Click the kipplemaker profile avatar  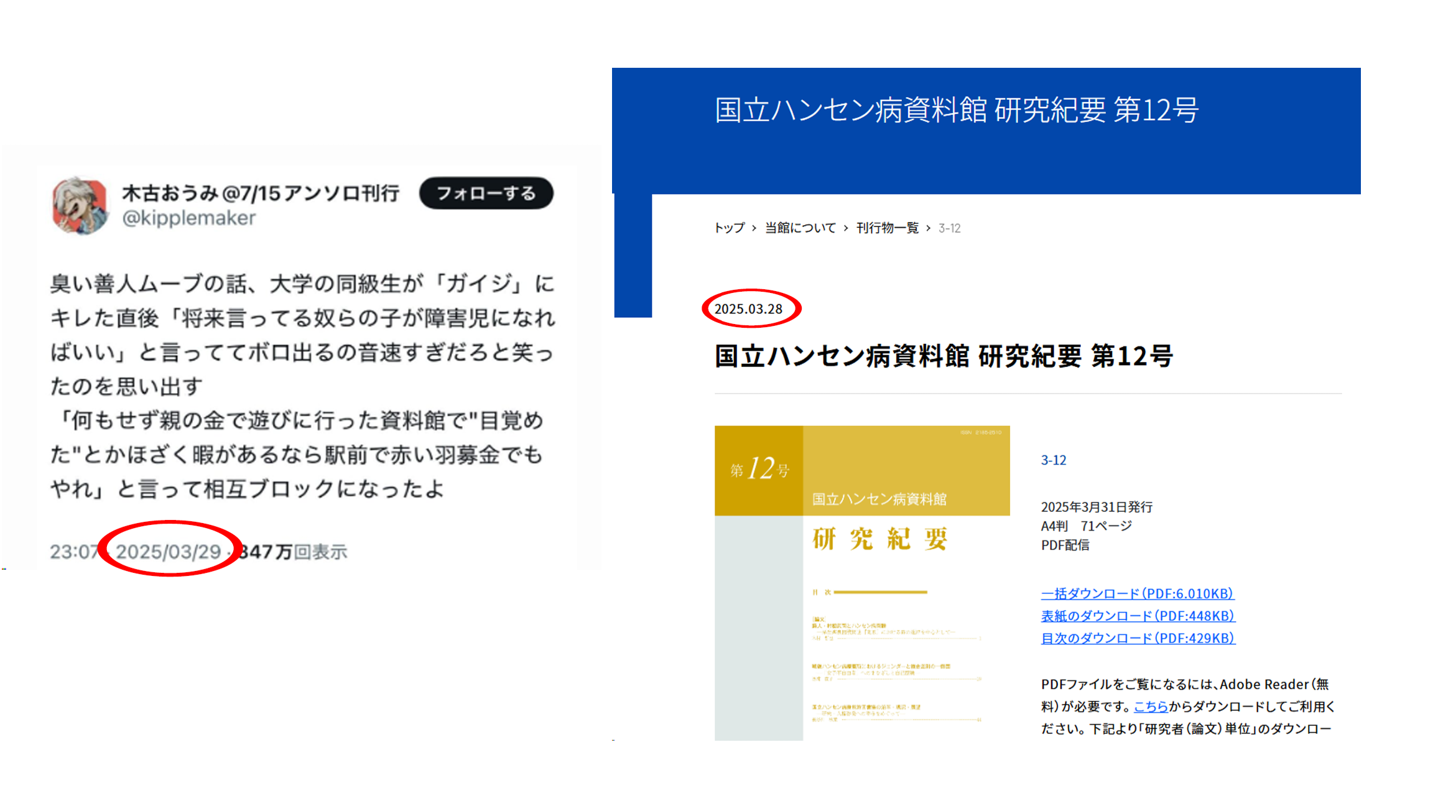(x=80, y=206)
